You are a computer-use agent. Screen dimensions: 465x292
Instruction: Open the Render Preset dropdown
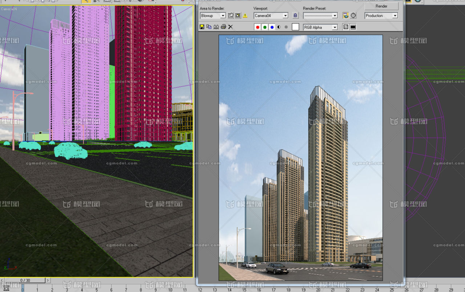pyautogui.click(x=335, y=16)
